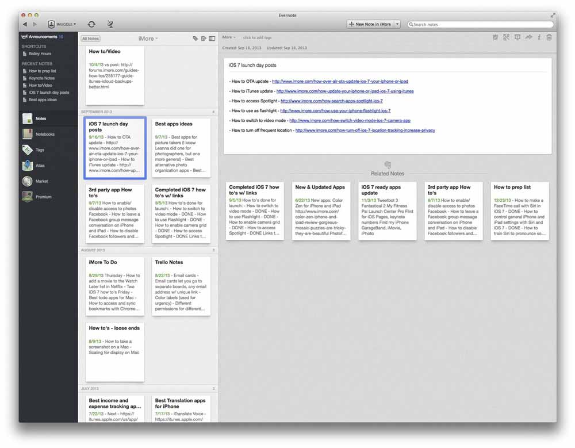Viewport: 575px width, 448px height.
Task: Select Best apps ideas card in note list
Action: point(181,148)
